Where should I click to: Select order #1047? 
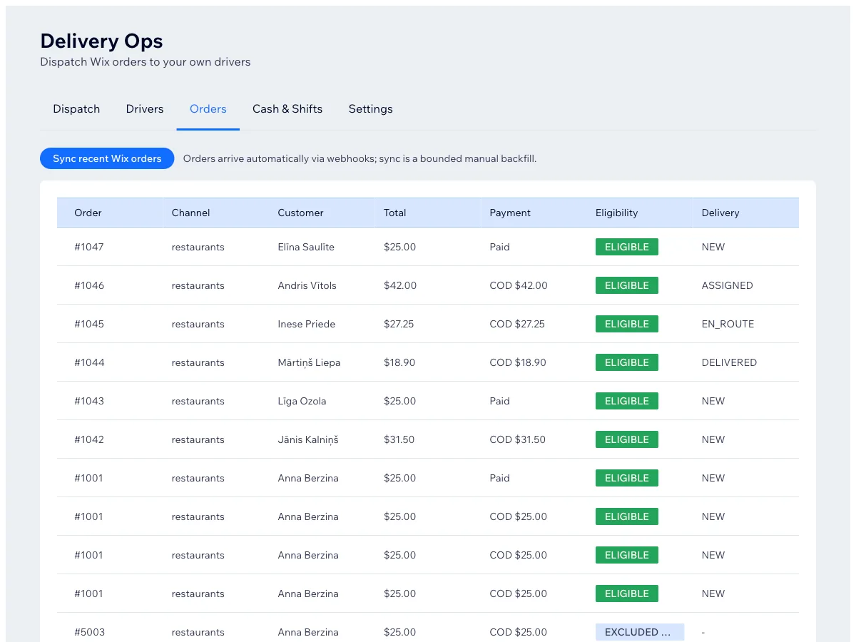tap(89, 247)
